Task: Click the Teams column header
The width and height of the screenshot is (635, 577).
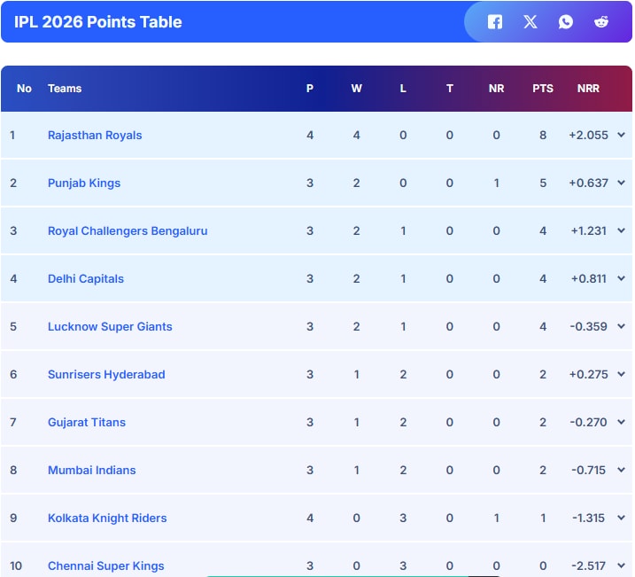Action: (65, 89)
